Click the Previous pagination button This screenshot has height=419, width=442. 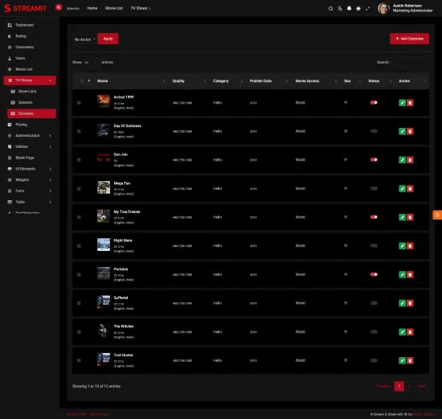(x=383, y=386)
